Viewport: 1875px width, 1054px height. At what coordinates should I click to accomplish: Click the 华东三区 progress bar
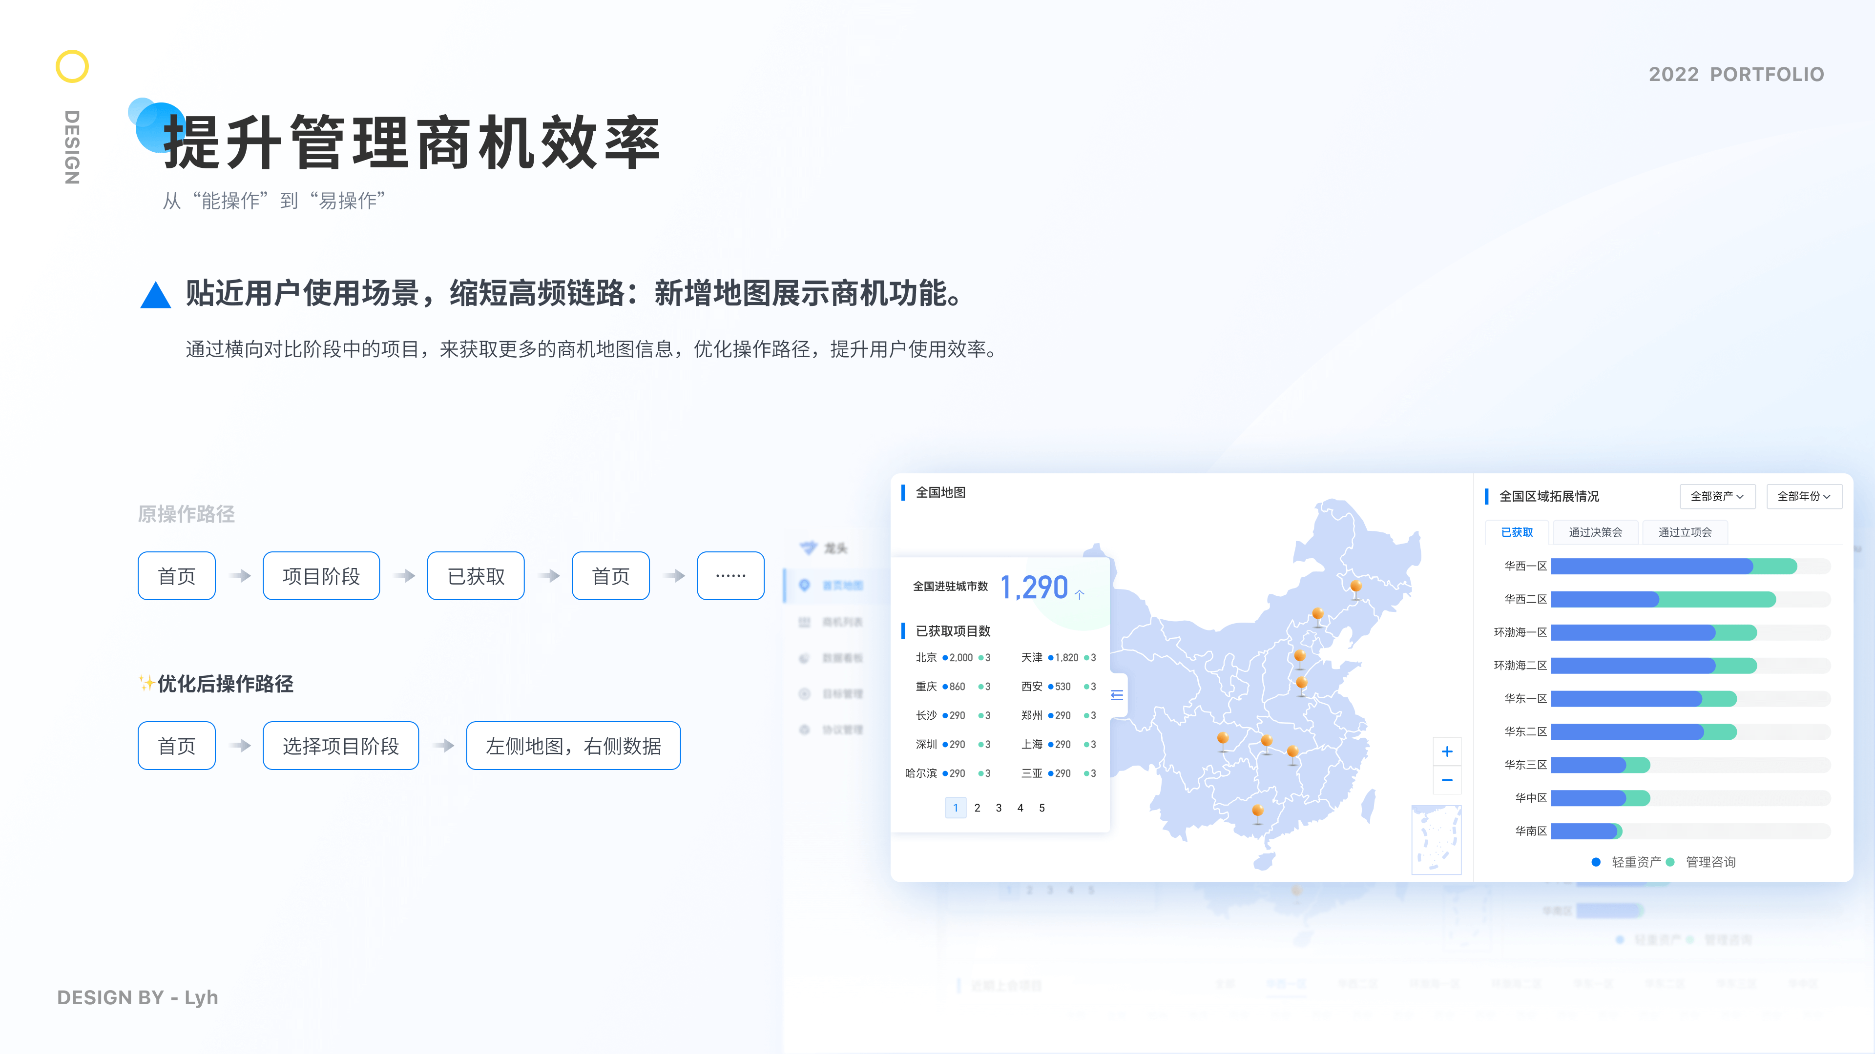1691,765
